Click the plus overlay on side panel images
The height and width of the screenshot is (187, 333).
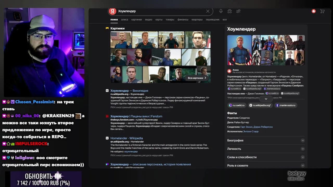(x=301, y=50)
